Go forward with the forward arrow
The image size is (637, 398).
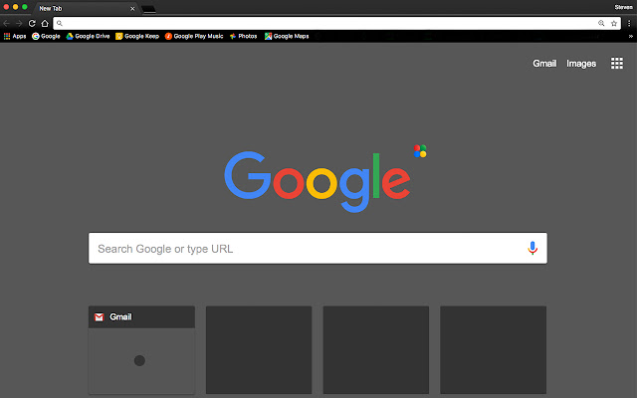(19, 23)
